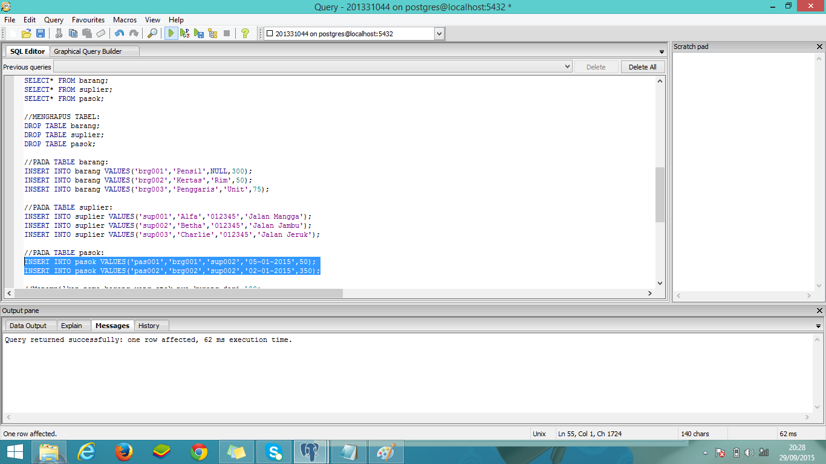Show hidden system tray icons
826x464 pixels.
[x=705, y=453]
